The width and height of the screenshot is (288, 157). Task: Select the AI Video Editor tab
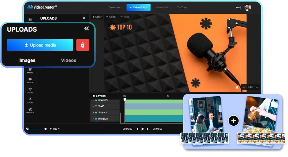(138, 7)
